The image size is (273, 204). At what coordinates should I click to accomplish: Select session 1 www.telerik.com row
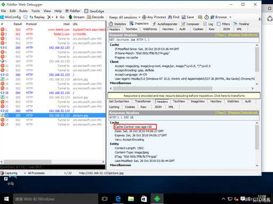(53, 30)
